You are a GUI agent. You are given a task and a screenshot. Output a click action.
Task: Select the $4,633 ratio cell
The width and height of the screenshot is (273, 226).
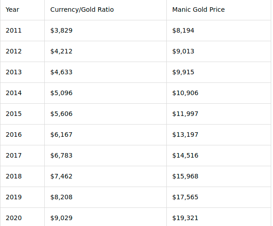pos(105,72)
